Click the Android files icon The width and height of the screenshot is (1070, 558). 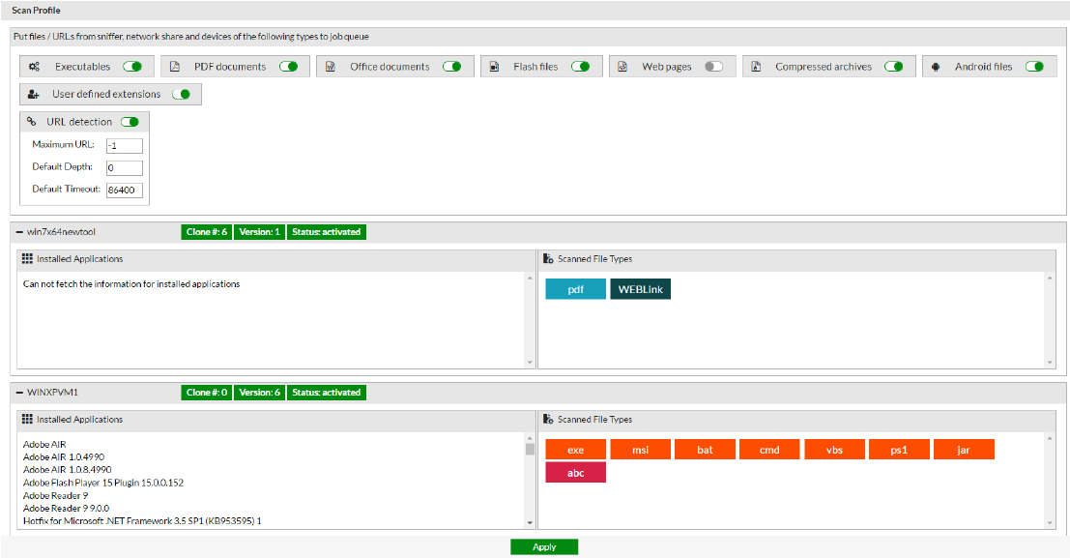click(936, 67)
